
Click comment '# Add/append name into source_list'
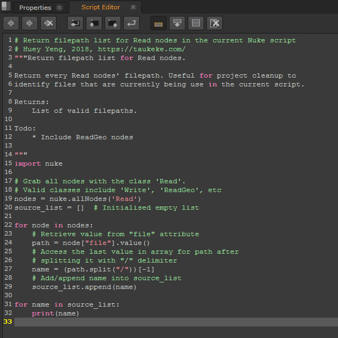pos(107,278)
